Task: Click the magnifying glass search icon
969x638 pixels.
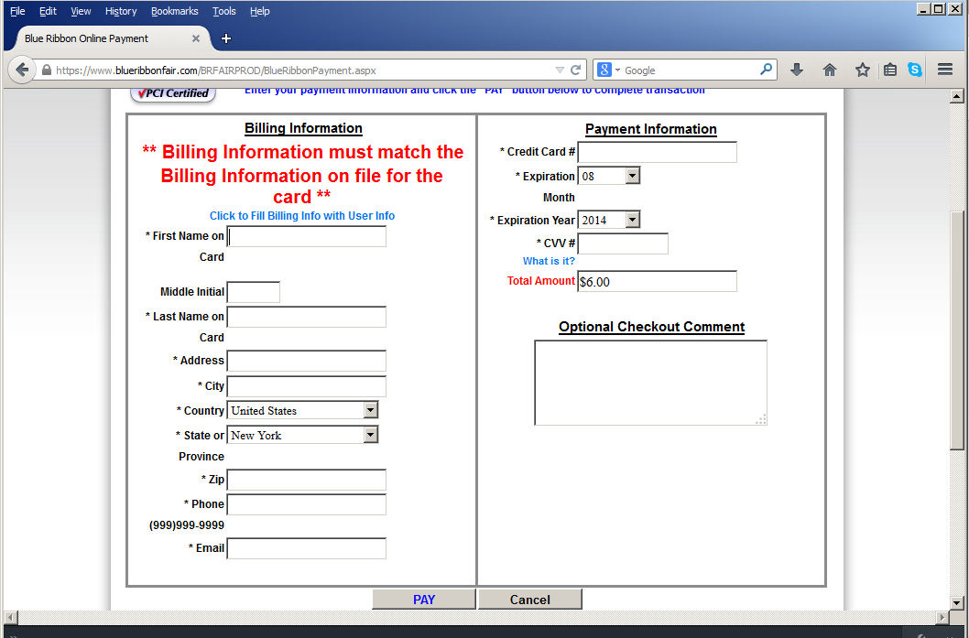Action: click(x=766, y=70)
